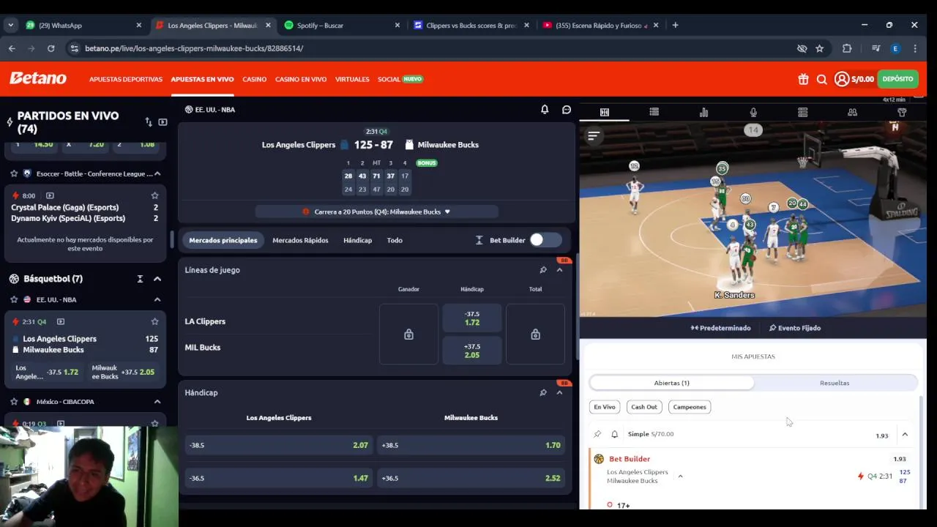Screen dimensions: 937x527
Task: Favorite the Esoccer Battle Conference League
Action: click(x=14, y=173)
